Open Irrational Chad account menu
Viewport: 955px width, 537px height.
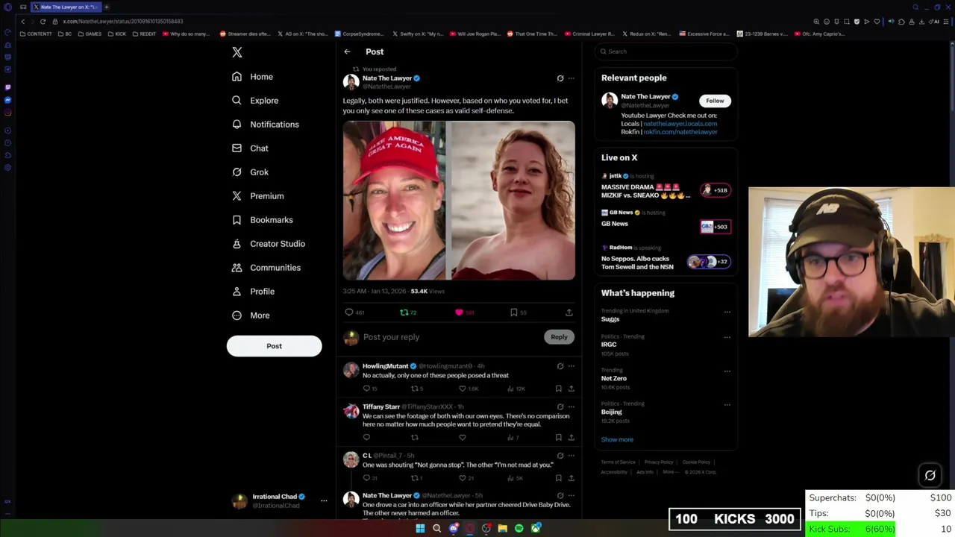[x=280, y=501]
